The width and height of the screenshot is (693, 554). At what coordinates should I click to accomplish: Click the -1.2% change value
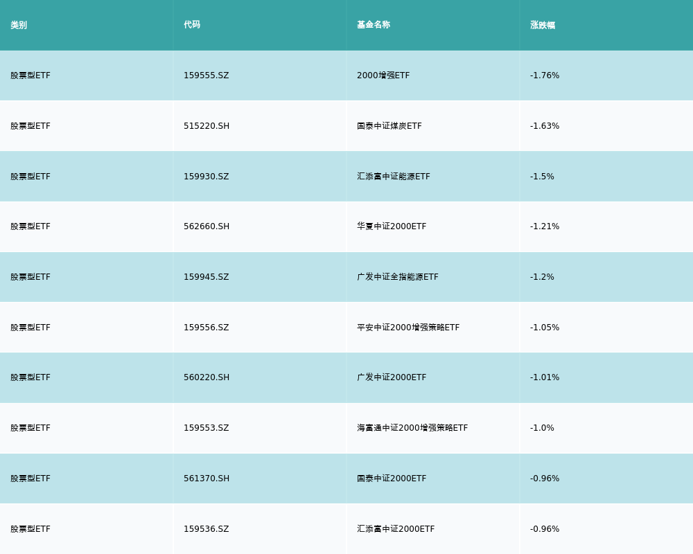(542, 277)
